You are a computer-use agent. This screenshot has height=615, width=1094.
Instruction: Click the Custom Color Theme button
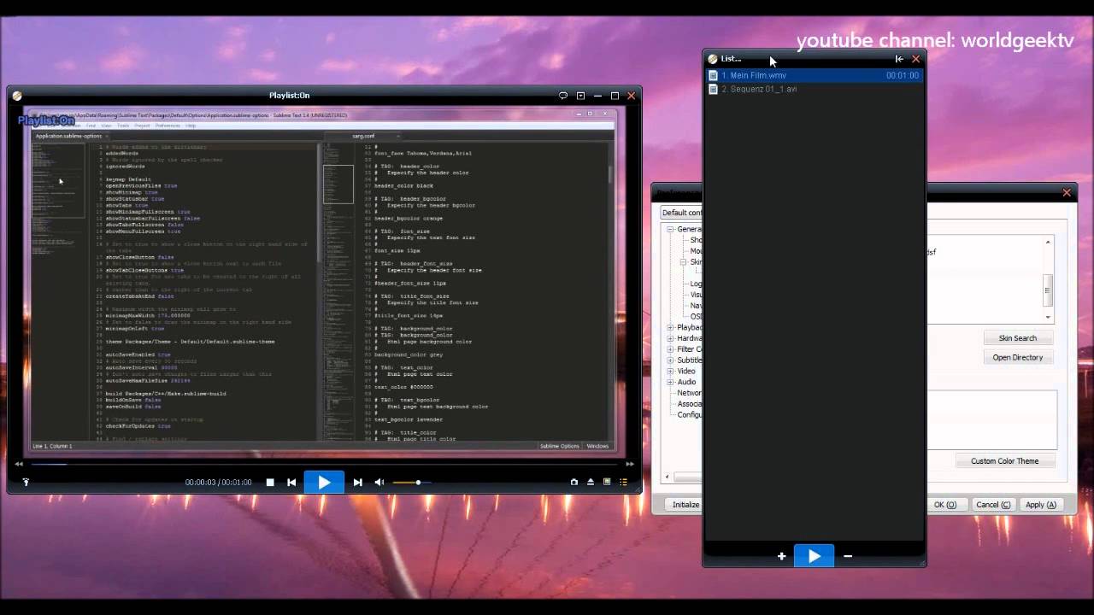point(1004,461)
